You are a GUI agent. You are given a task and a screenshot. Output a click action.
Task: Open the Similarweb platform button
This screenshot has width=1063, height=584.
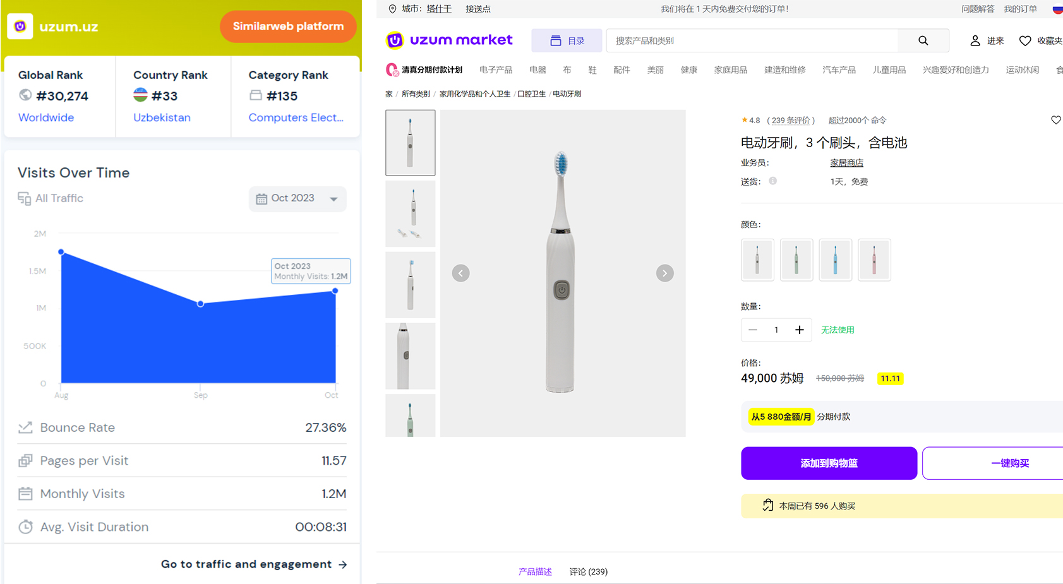click(288, 27)
